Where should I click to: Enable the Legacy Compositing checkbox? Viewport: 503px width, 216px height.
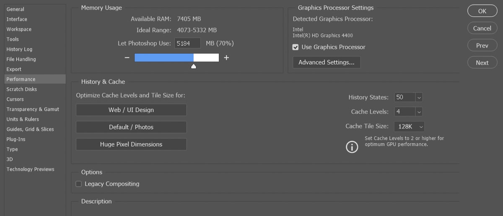(x=78, y=184)
